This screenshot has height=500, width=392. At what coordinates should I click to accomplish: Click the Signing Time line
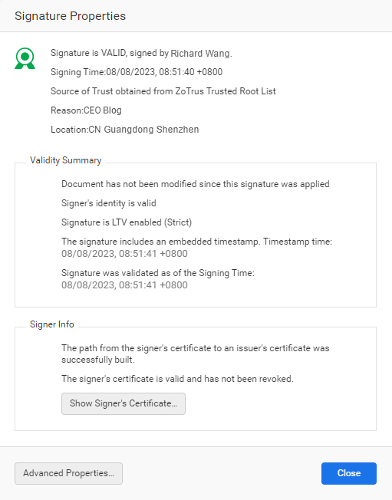point(137,72)
